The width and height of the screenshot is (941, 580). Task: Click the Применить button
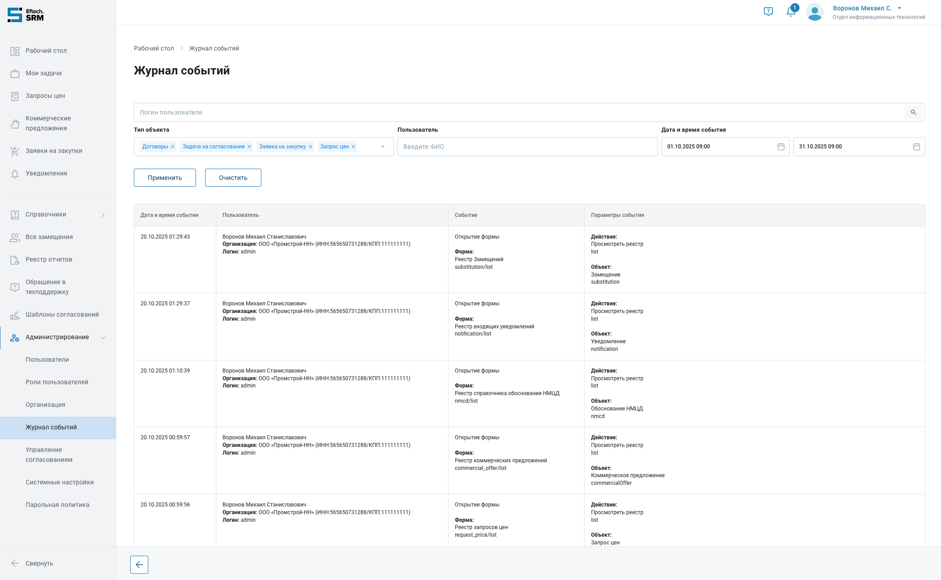pyautogui.click(x=165, y=178)
